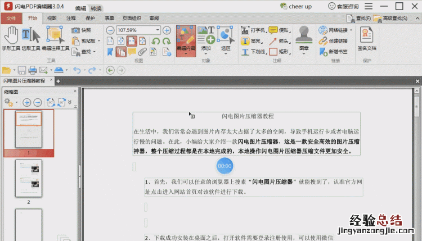The image size is (422, 241).
Task: Expand the 网络链接 web link dropdown
Action: [349, 30]
